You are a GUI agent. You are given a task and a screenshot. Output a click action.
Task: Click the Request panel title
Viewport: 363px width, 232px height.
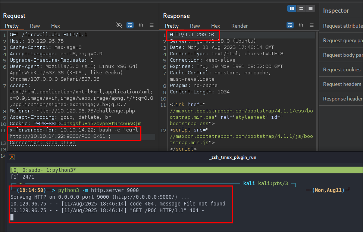coord(14,16)
